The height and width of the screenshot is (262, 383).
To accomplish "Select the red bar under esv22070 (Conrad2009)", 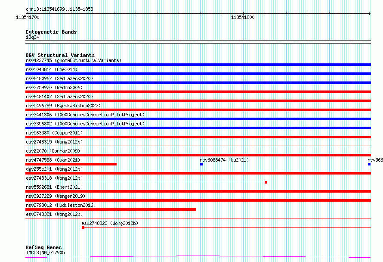I will (x=198, y=155).
